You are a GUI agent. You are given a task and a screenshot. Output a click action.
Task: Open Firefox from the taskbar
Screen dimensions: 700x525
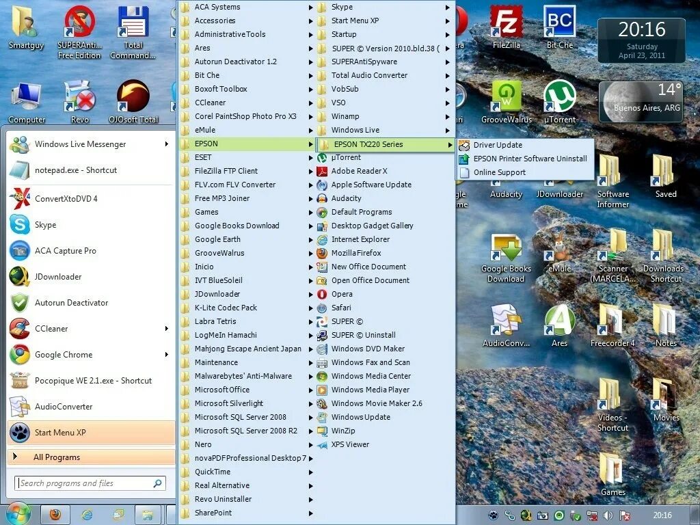point(55,515)
